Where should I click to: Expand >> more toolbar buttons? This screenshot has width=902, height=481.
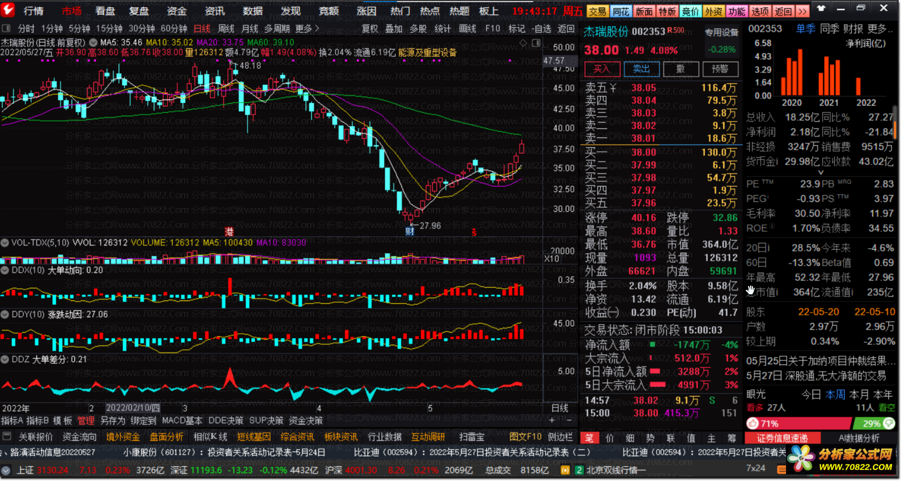(x=802, y=11)
